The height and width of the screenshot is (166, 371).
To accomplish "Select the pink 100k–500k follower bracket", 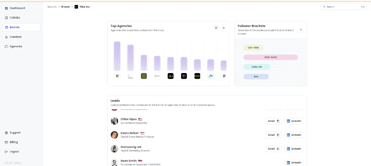I will click(x=271, y=57).
